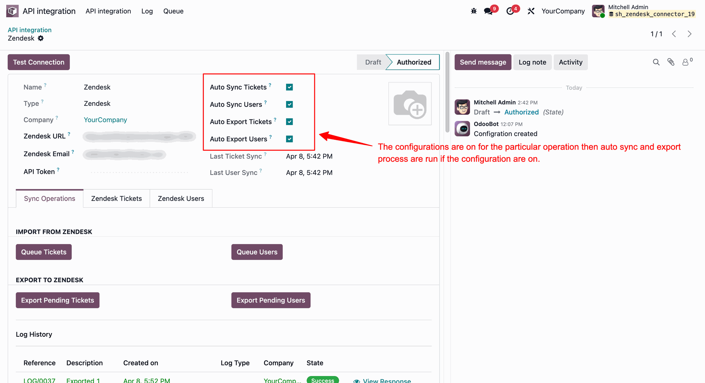Click the 1 / 1 pager counter
This screenshot has width=705, height=383.
coord(656,34)
